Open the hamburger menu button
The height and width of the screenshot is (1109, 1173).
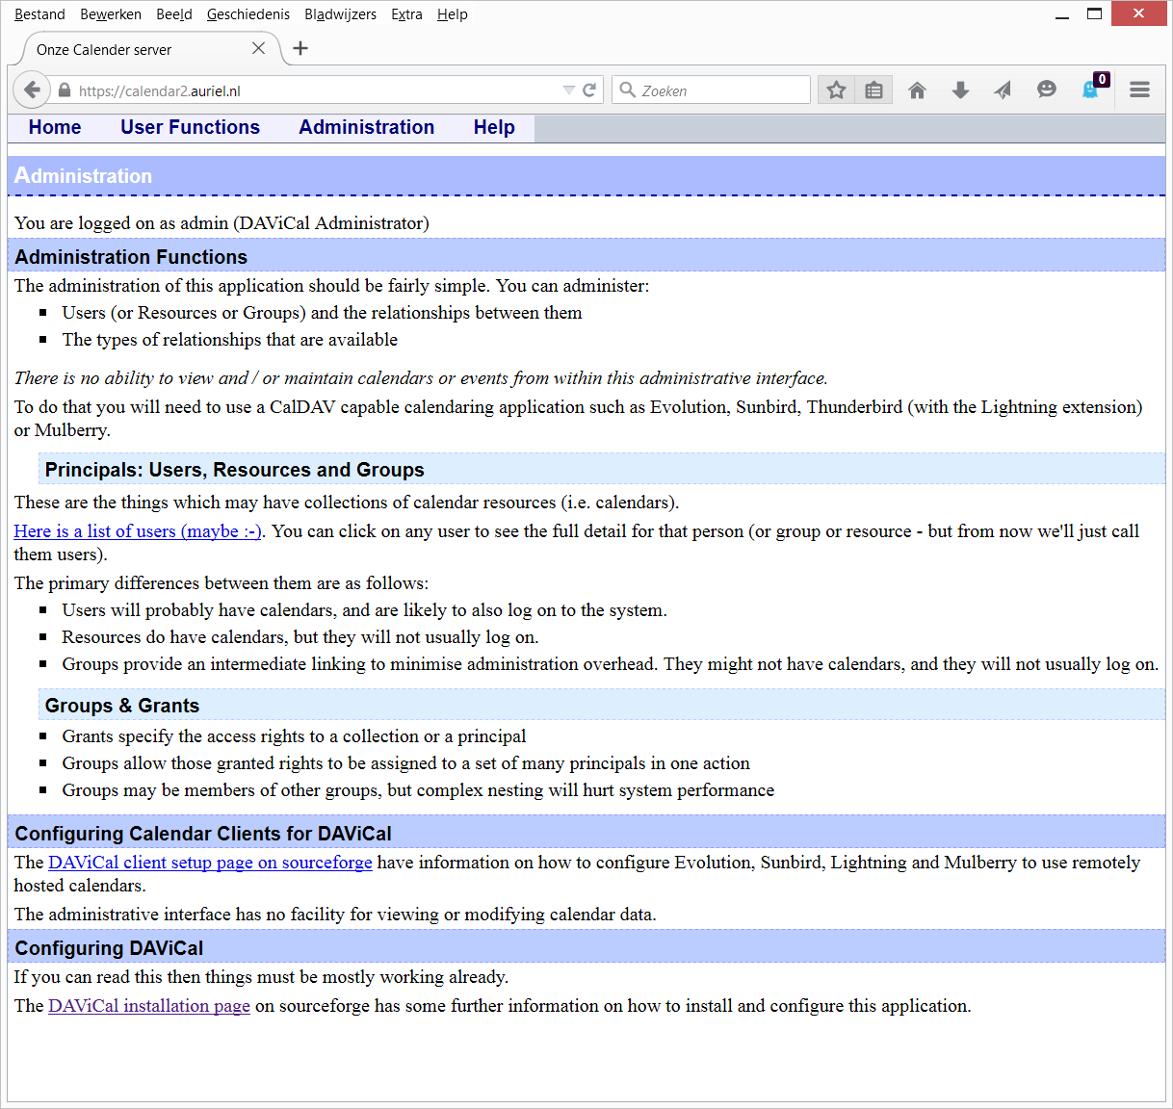pos(1139,90)
